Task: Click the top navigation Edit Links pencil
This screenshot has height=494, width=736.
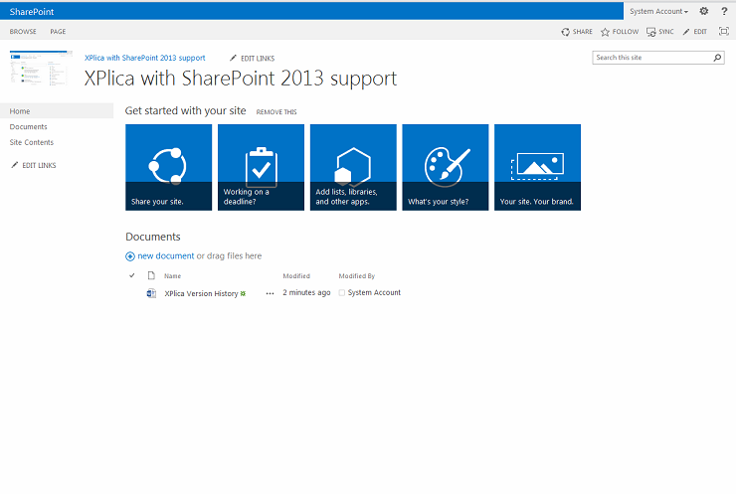Action: click(233, 58)
